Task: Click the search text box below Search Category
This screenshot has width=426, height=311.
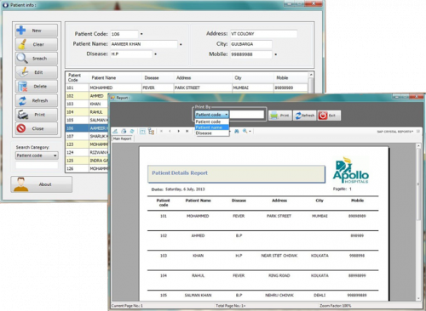Action: coord(37,165)
